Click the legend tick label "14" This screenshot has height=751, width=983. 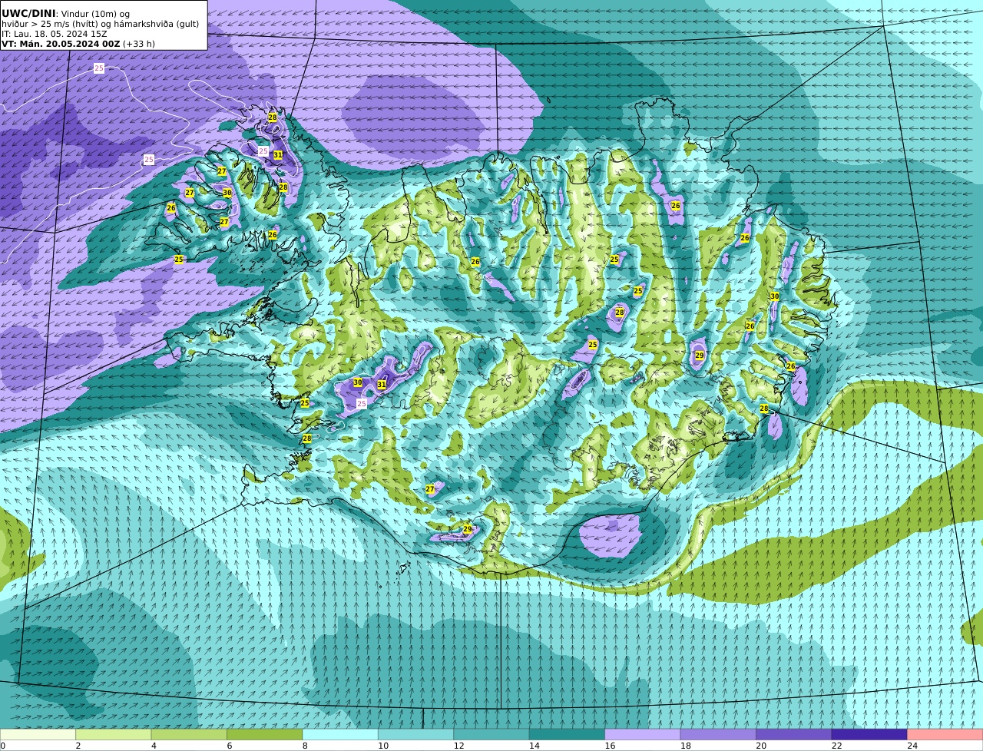click(534, 746)
